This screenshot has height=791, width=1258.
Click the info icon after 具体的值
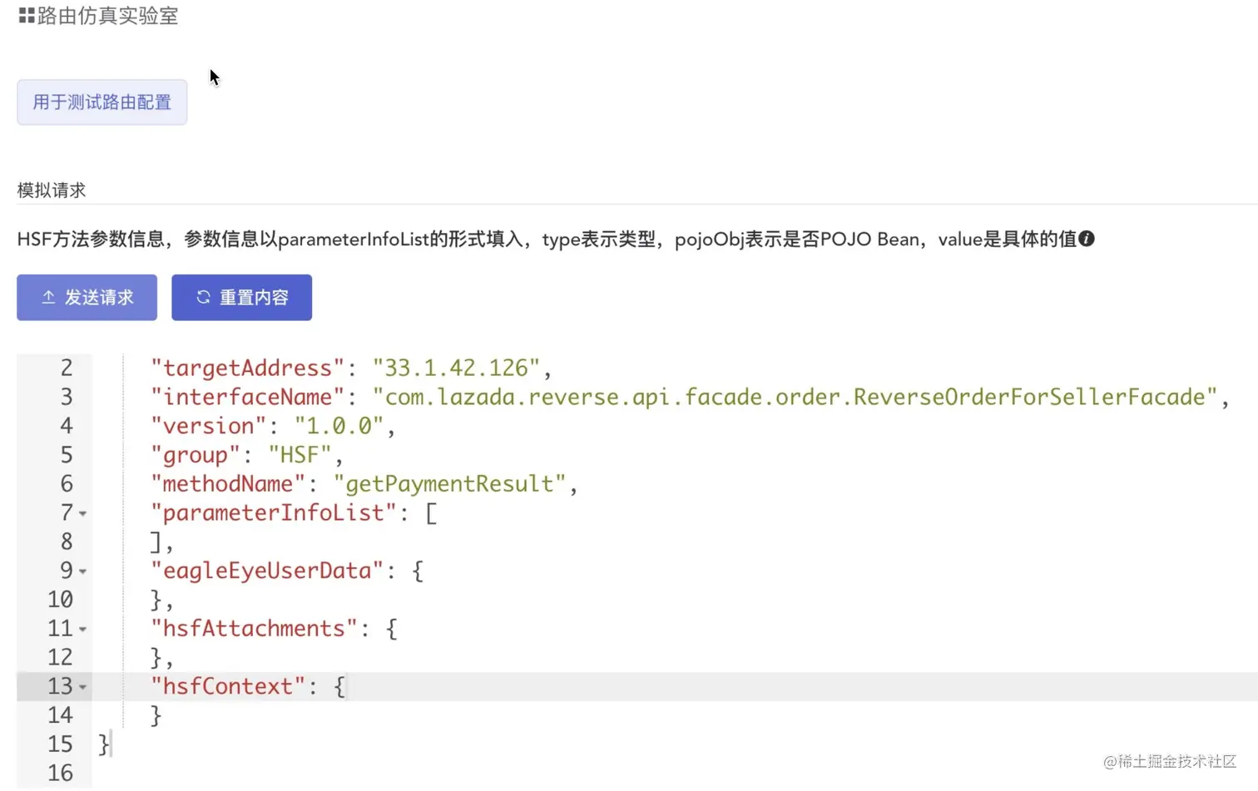[1087, 240]
